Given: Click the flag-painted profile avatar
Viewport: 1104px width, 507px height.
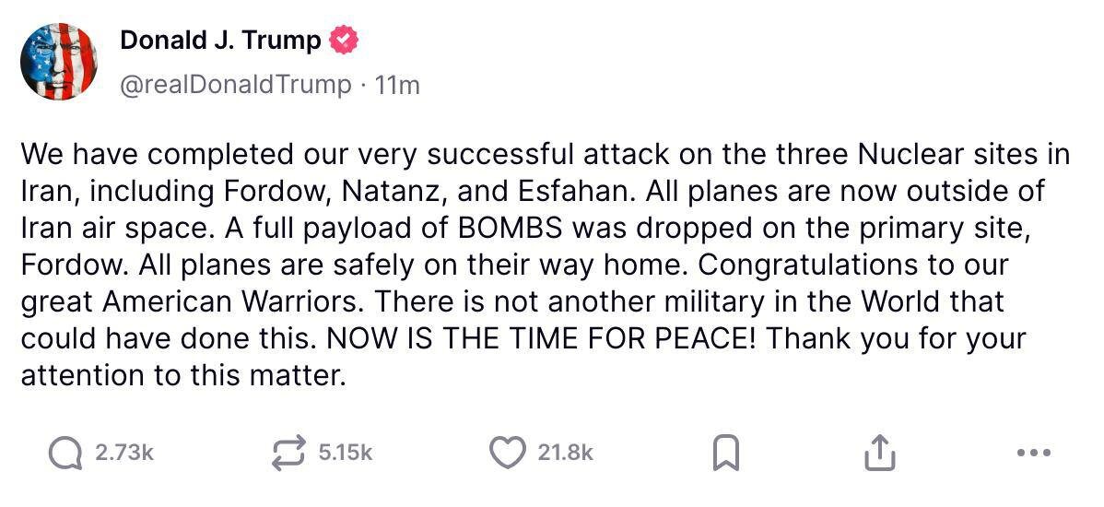Looking at the screenshot, I should click(58, 62).
